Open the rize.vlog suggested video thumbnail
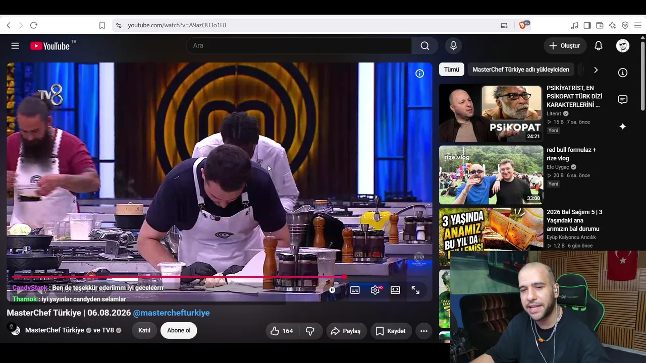Screen dimensions: 646x363 491,175
